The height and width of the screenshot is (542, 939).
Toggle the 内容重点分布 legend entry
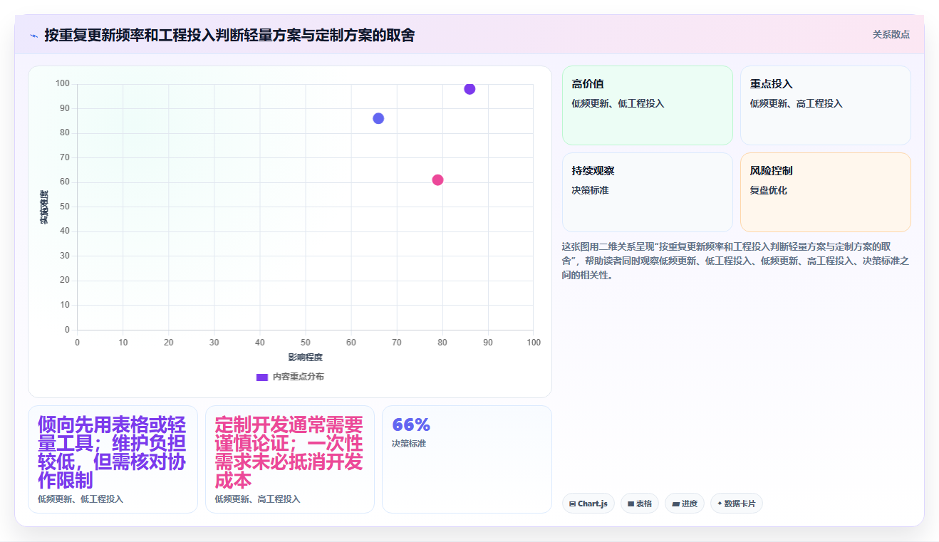tap(290, 377)
